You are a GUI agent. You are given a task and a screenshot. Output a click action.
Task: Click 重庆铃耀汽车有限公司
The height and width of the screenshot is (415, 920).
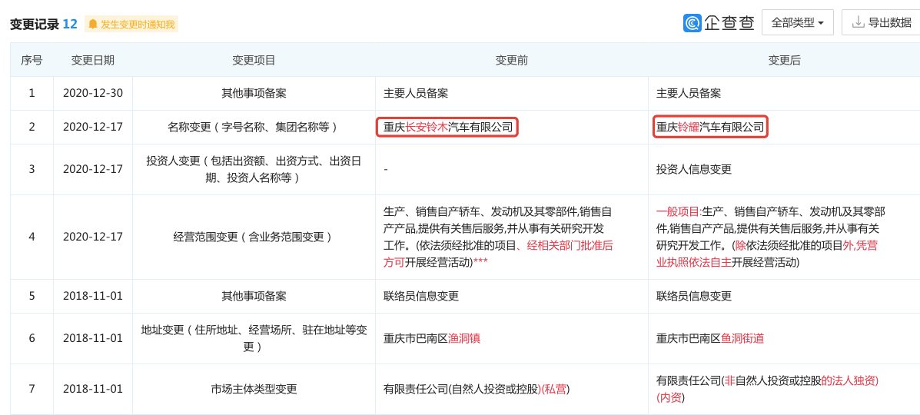(710, 127)
